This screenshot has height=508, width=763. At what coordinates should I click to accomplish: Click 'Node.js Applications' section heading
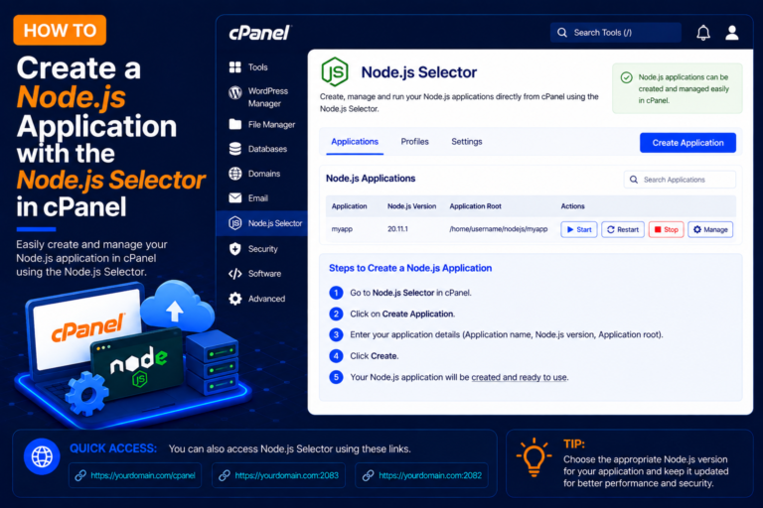[x=371, y=179]
